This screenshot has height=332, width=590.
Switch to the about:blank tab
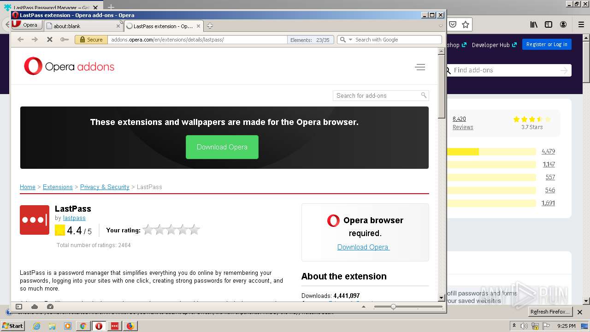pyautogui.click(x=83, y=26)
